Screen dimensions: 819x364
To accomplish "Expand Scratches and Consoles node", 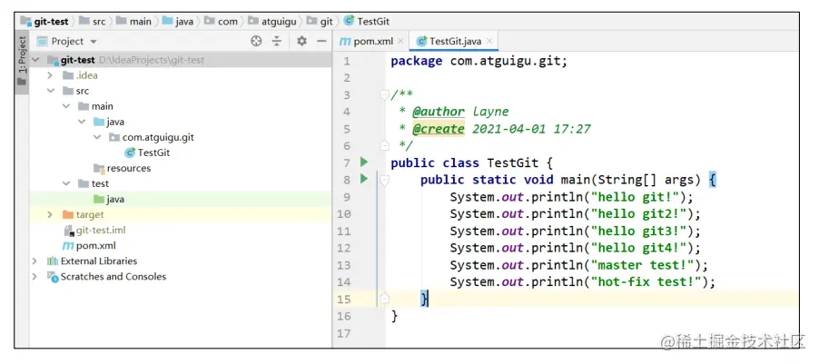I will tap(35, 277).
